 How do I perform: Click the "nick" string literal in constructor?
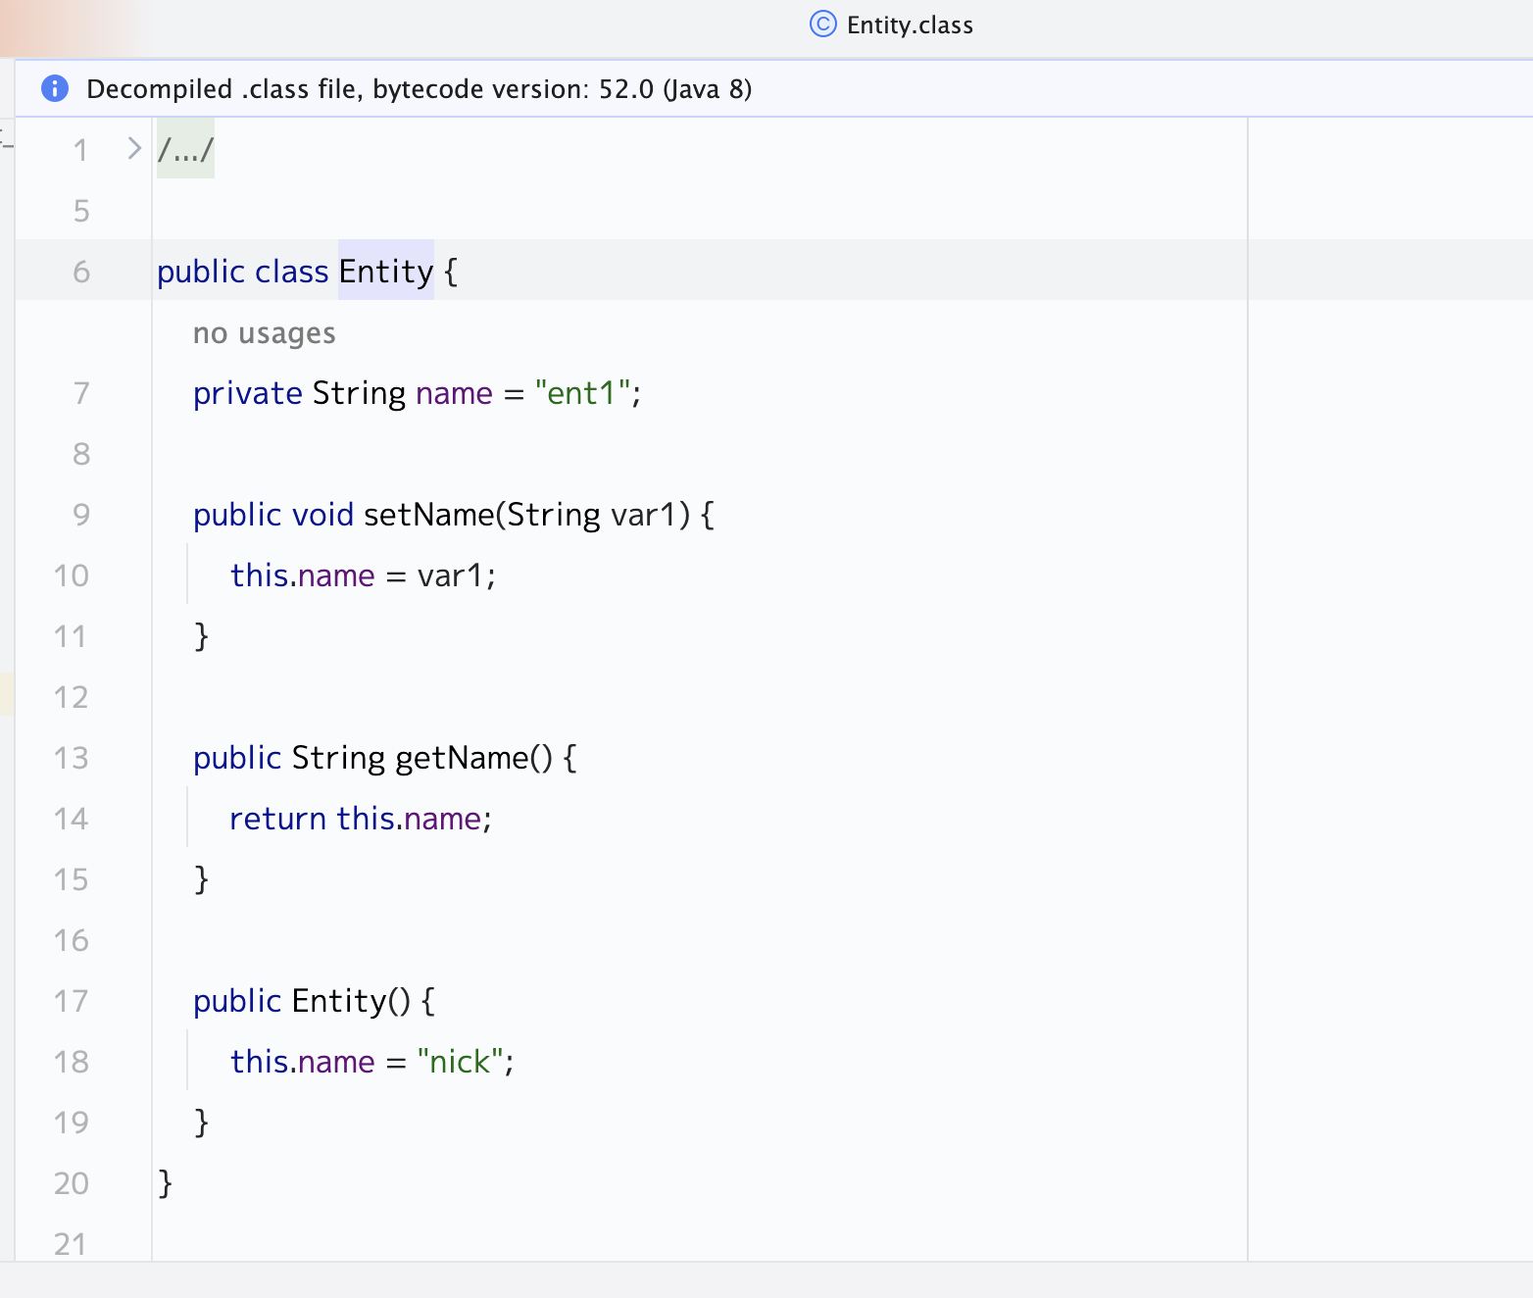click(460, 1062)
